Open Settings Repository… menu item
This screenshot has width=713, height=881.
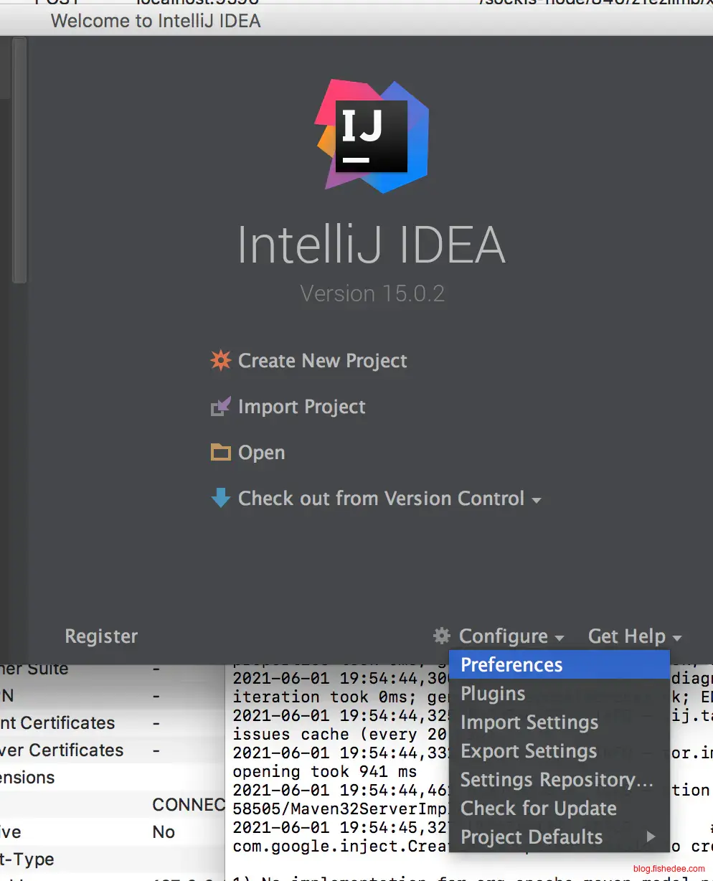click(557, 780)
